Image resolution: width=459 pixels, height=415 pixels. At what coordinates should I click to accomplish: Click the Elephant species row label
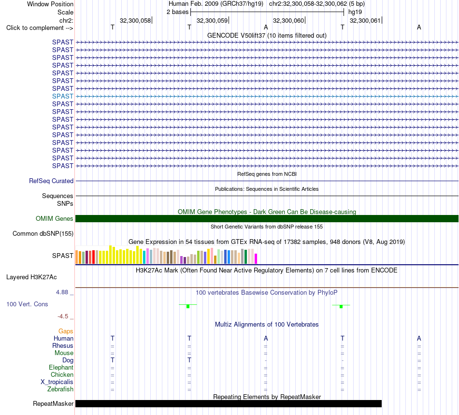click(x=61, y=367)
